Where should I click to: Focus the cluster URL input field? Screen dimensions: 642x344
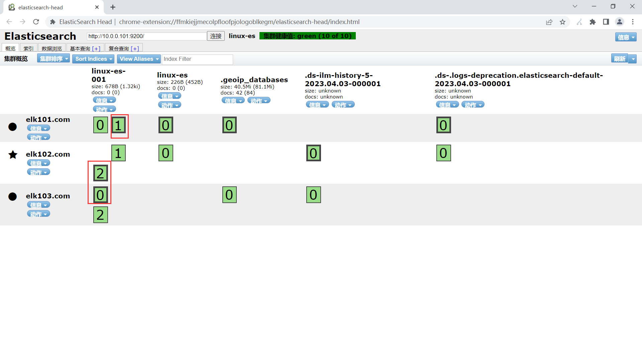pos(147,36)
